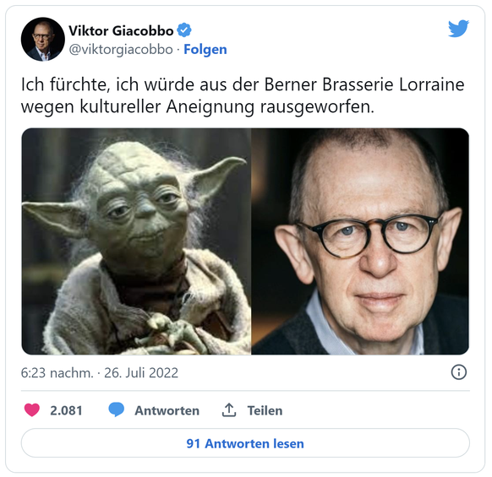Click the 2.081 likes count
492x477 pixels.
pos(66,410)
